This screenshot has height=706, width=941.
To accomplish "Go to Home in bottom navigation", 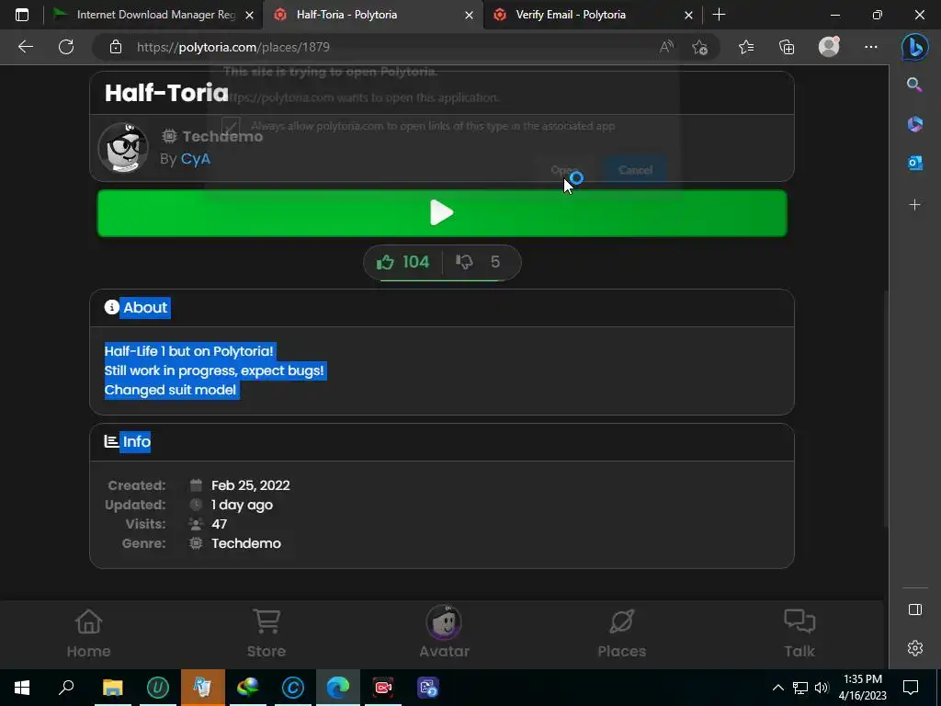I will click(x=89, y=633).
